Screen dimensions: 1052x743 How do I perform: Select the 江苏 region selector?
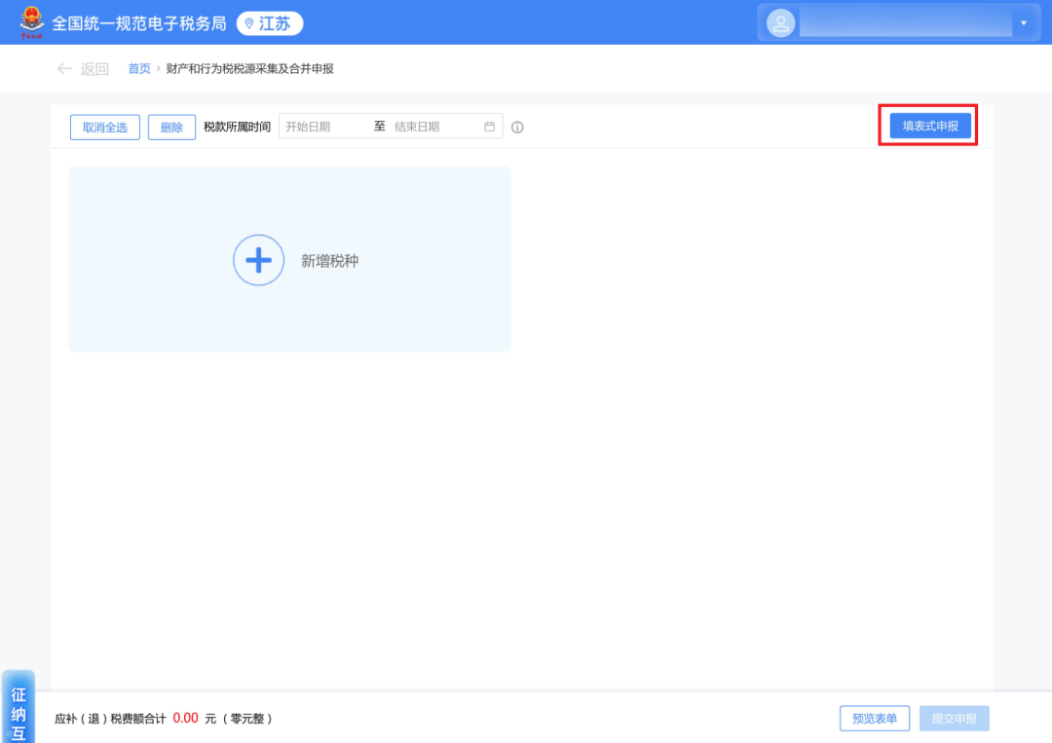270,23
